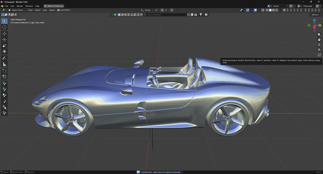The width and height of the screenshot is (323, 174).
Task: Click the shield icon beside the BlenderKit filter
Action: click(206, 14)
